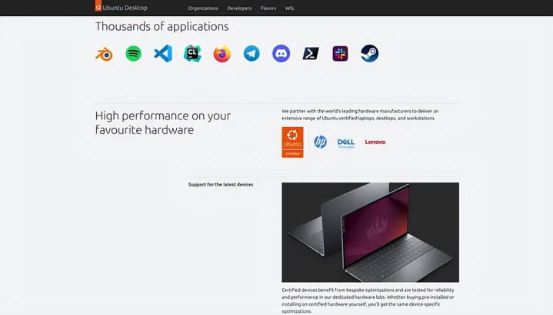Click the CLion app icon
This screenshot has height=315, width=553.
pos(192,54)
